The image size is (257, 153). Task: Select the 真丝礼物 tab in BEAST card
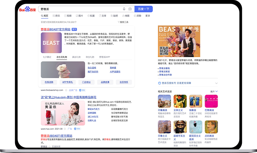76,57
